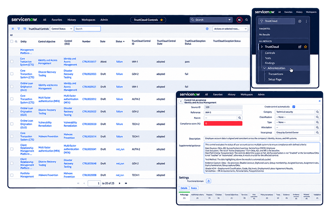Click the Functional domain lock icon
Image resolution: width=330 pixels, height=220 pixels.
[x=208, y=181]
